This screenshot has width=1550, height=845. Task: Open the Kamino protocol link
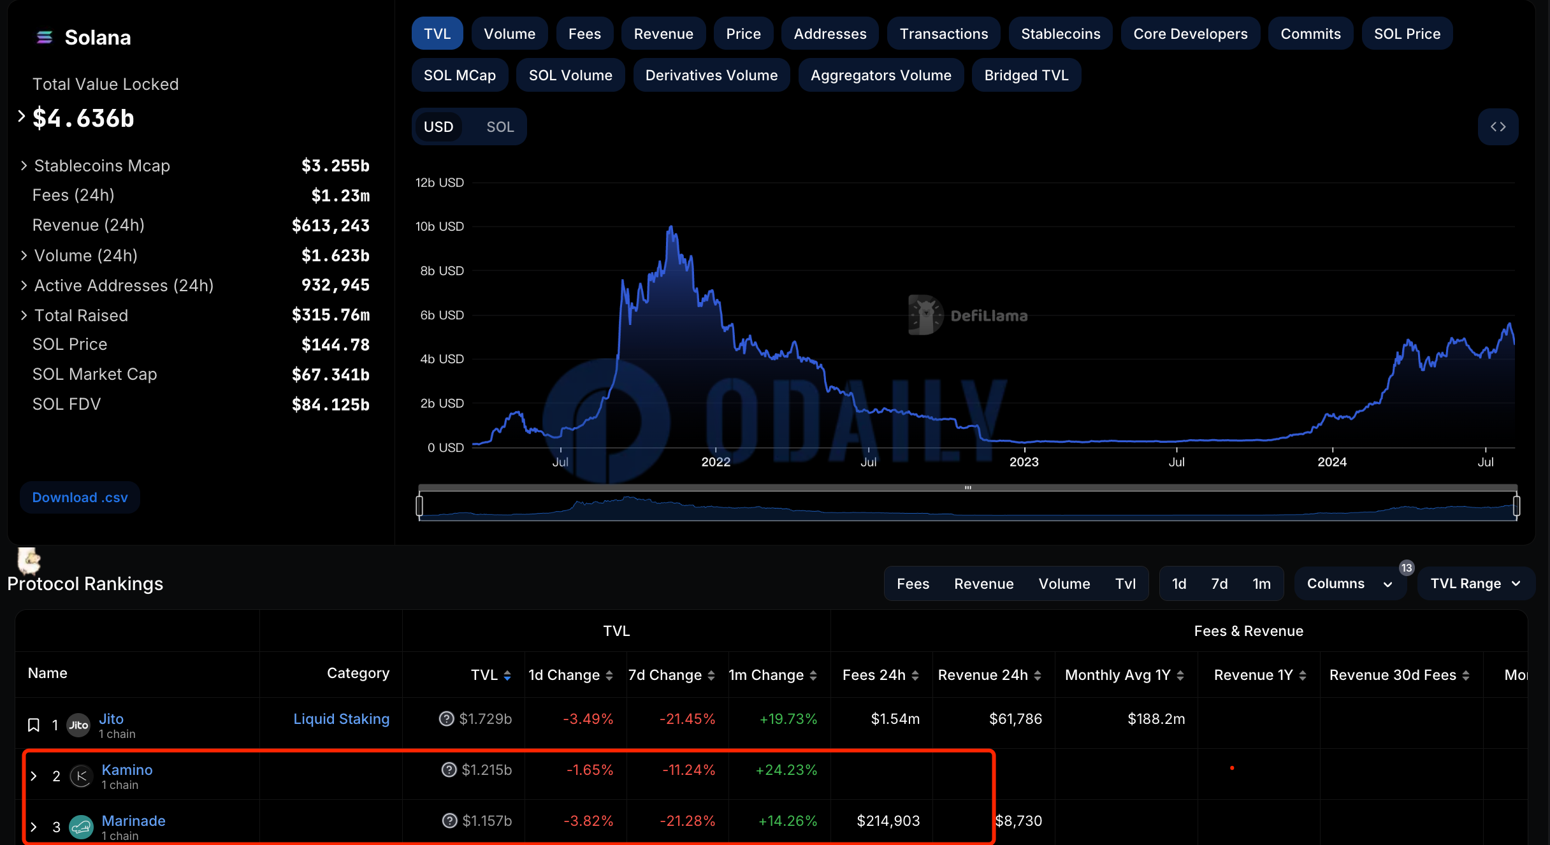(x=127, y=770)
